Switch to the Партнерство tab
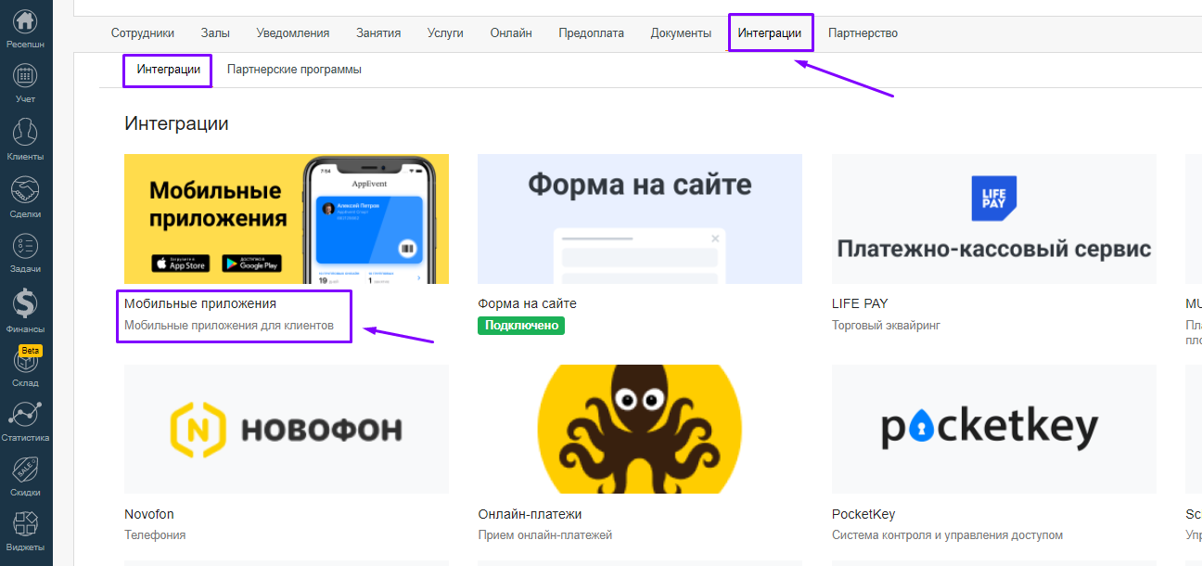Viewport: 1202px width, 566px height. (863, 32)
